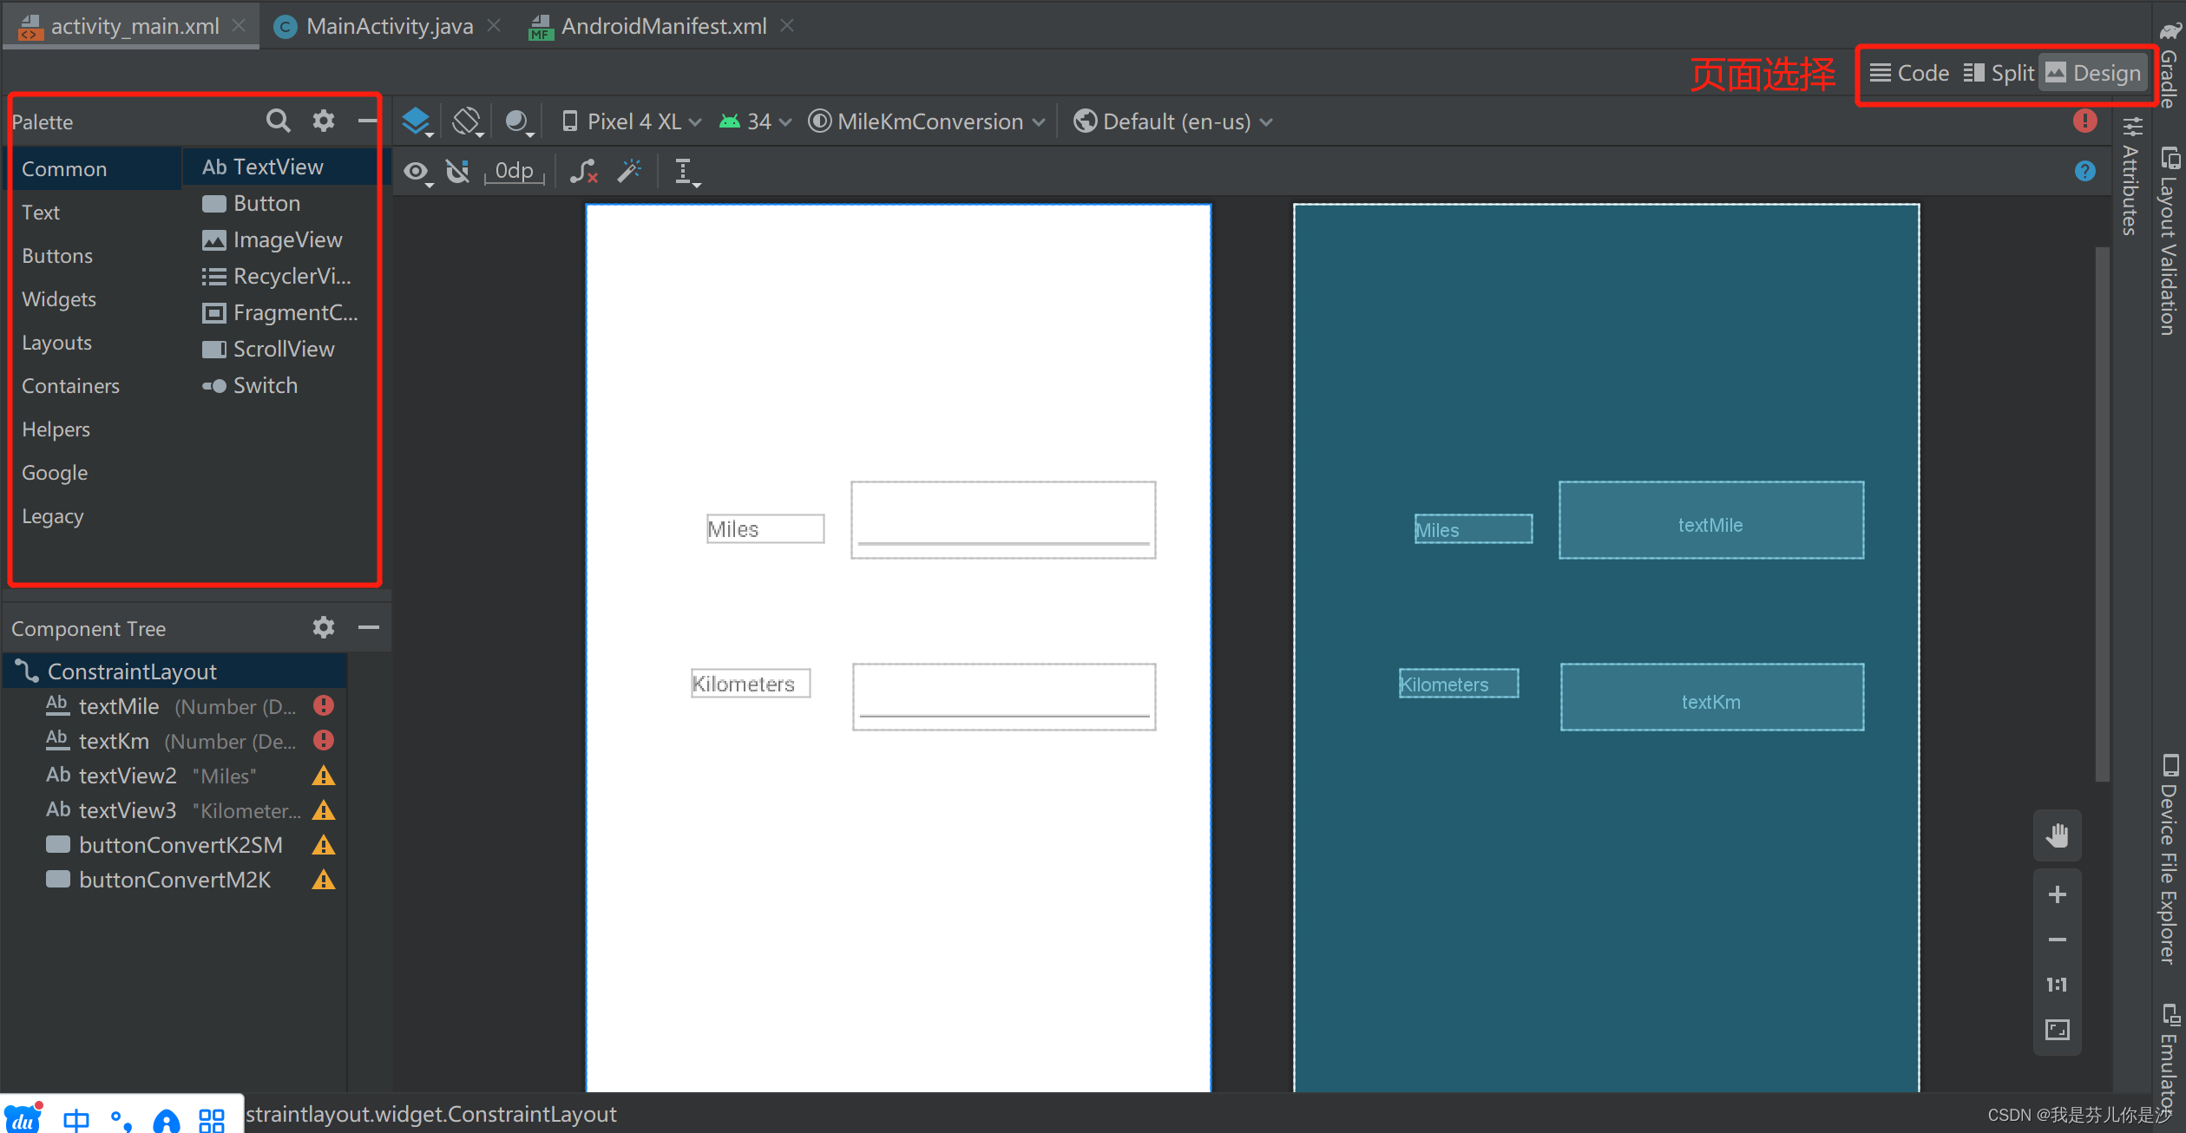The width and height of the screenshot is (2186, 1133).
Task: Toggle autoconnect to parent magnet
Action: point(458,172)
